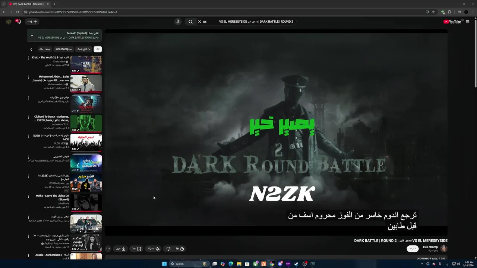Share the video

tap(154, 249)
